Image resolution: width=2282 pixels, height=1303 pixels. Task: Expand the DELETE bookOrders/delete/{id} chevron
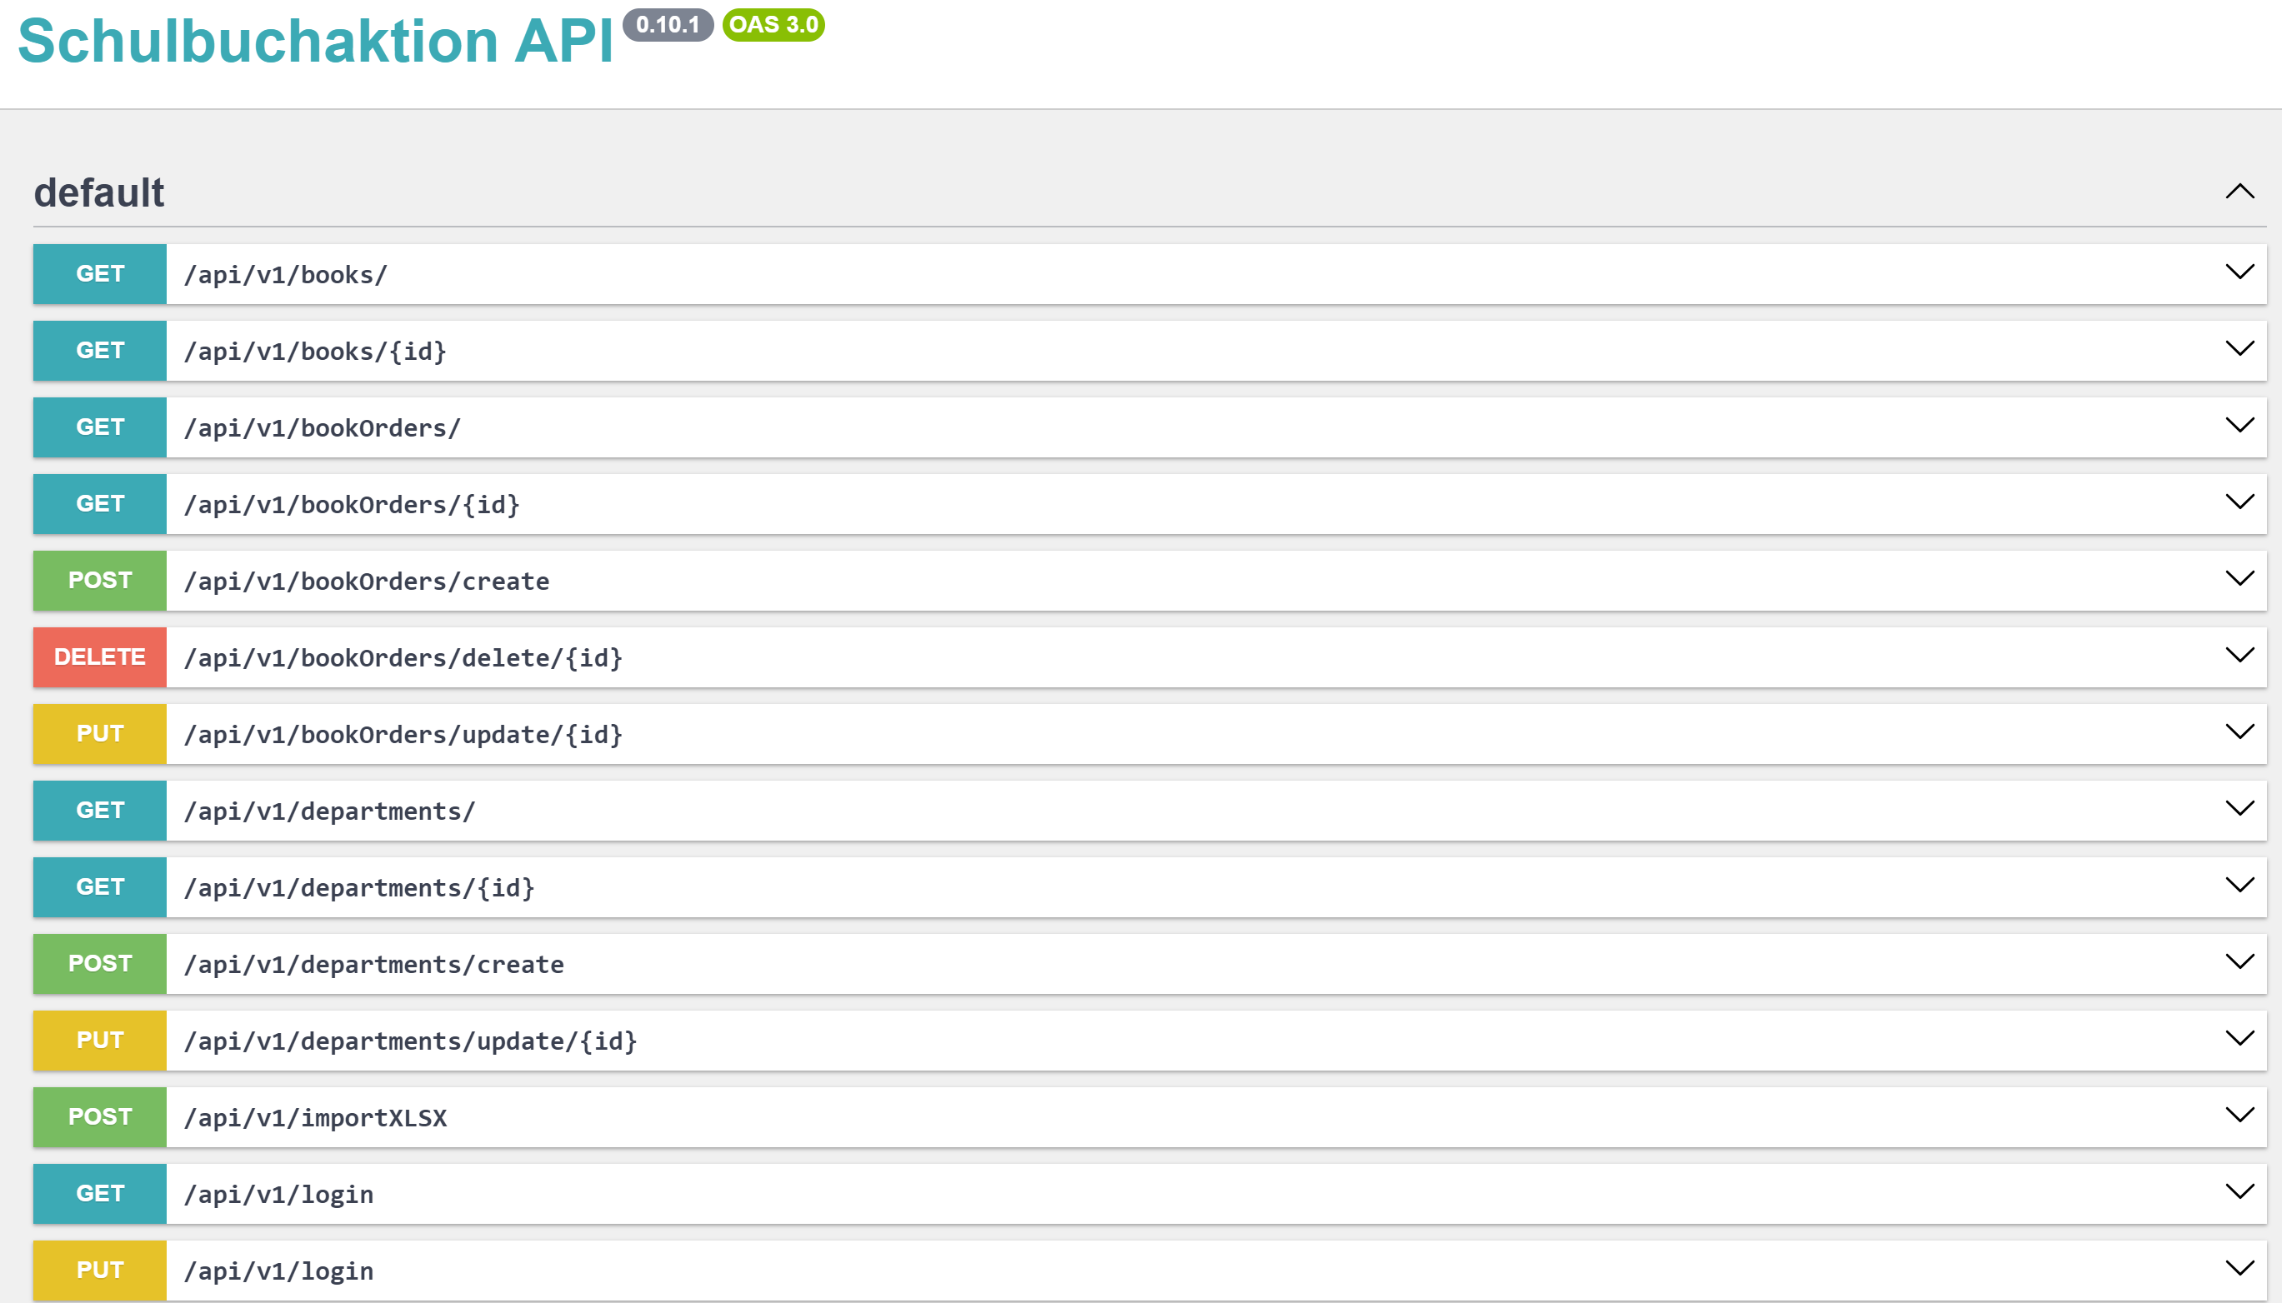(2239, 655)
